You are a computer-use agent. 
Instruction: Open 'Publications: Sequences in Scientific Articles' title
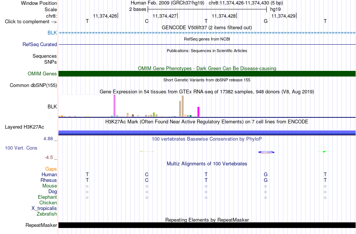(207, 51)
